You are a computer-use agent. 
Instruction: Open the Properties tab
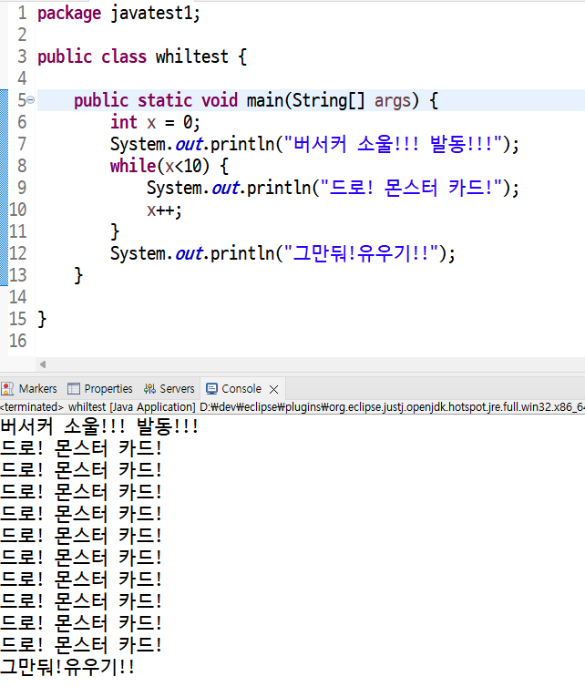[100, 389]
